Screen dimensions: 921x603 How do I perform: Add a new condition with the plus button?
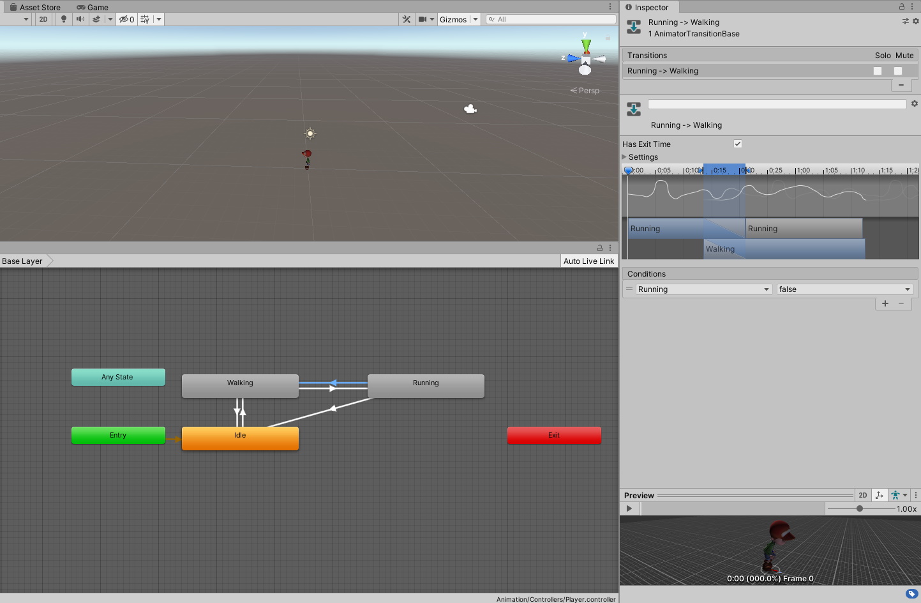[885, 303]
